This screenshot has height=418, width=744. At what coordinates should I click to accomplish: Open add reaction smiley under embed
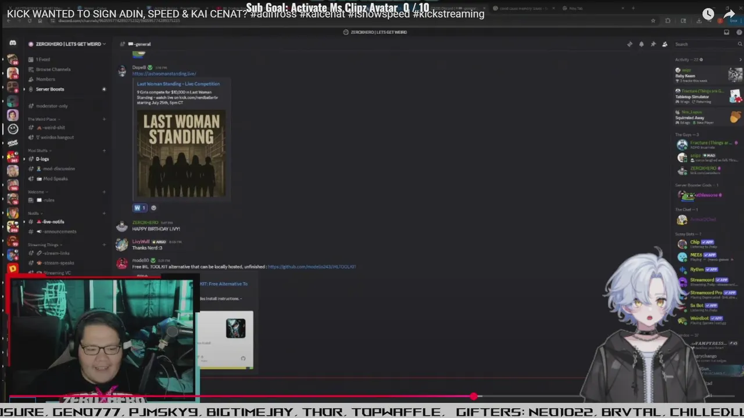[153, 208]
